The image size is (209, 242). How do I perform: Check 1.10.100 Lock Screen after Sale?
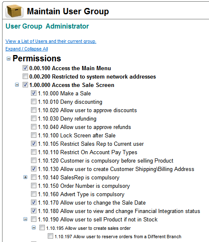click(34, 135)
